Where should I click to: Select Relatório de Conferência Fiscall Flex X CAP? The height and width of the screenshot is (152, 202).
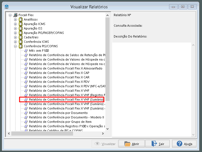coord(59,73)
